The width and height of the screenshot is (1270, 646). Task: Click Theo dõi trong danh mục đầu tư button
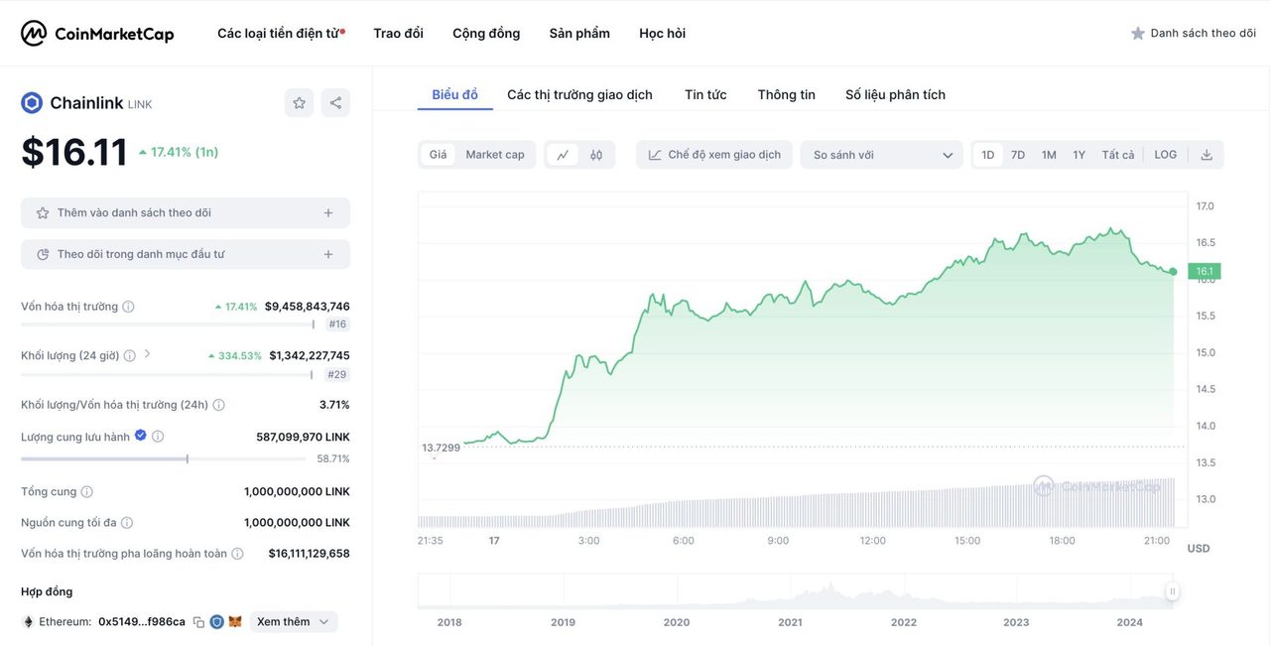click(x=186, y=255)
